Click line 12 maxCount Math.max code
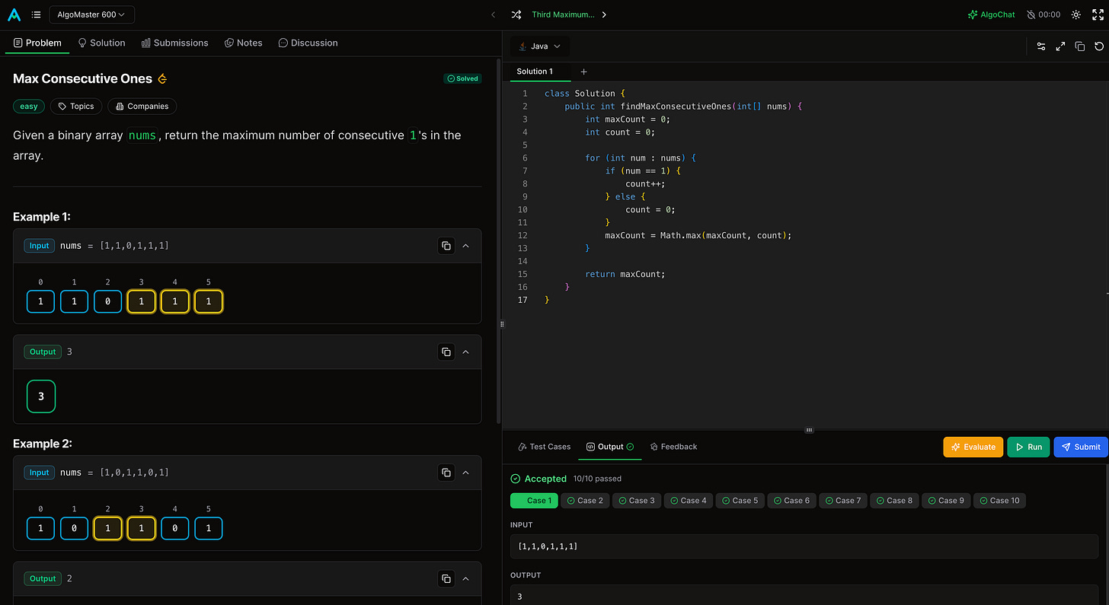Viewport: 1109px width, 605px height. tap(698, 235)
